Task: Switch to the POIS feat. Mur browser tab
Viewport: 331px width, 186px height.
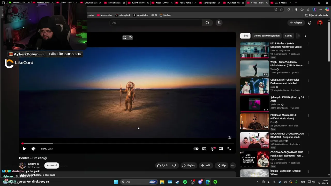Action: (233, 3)
